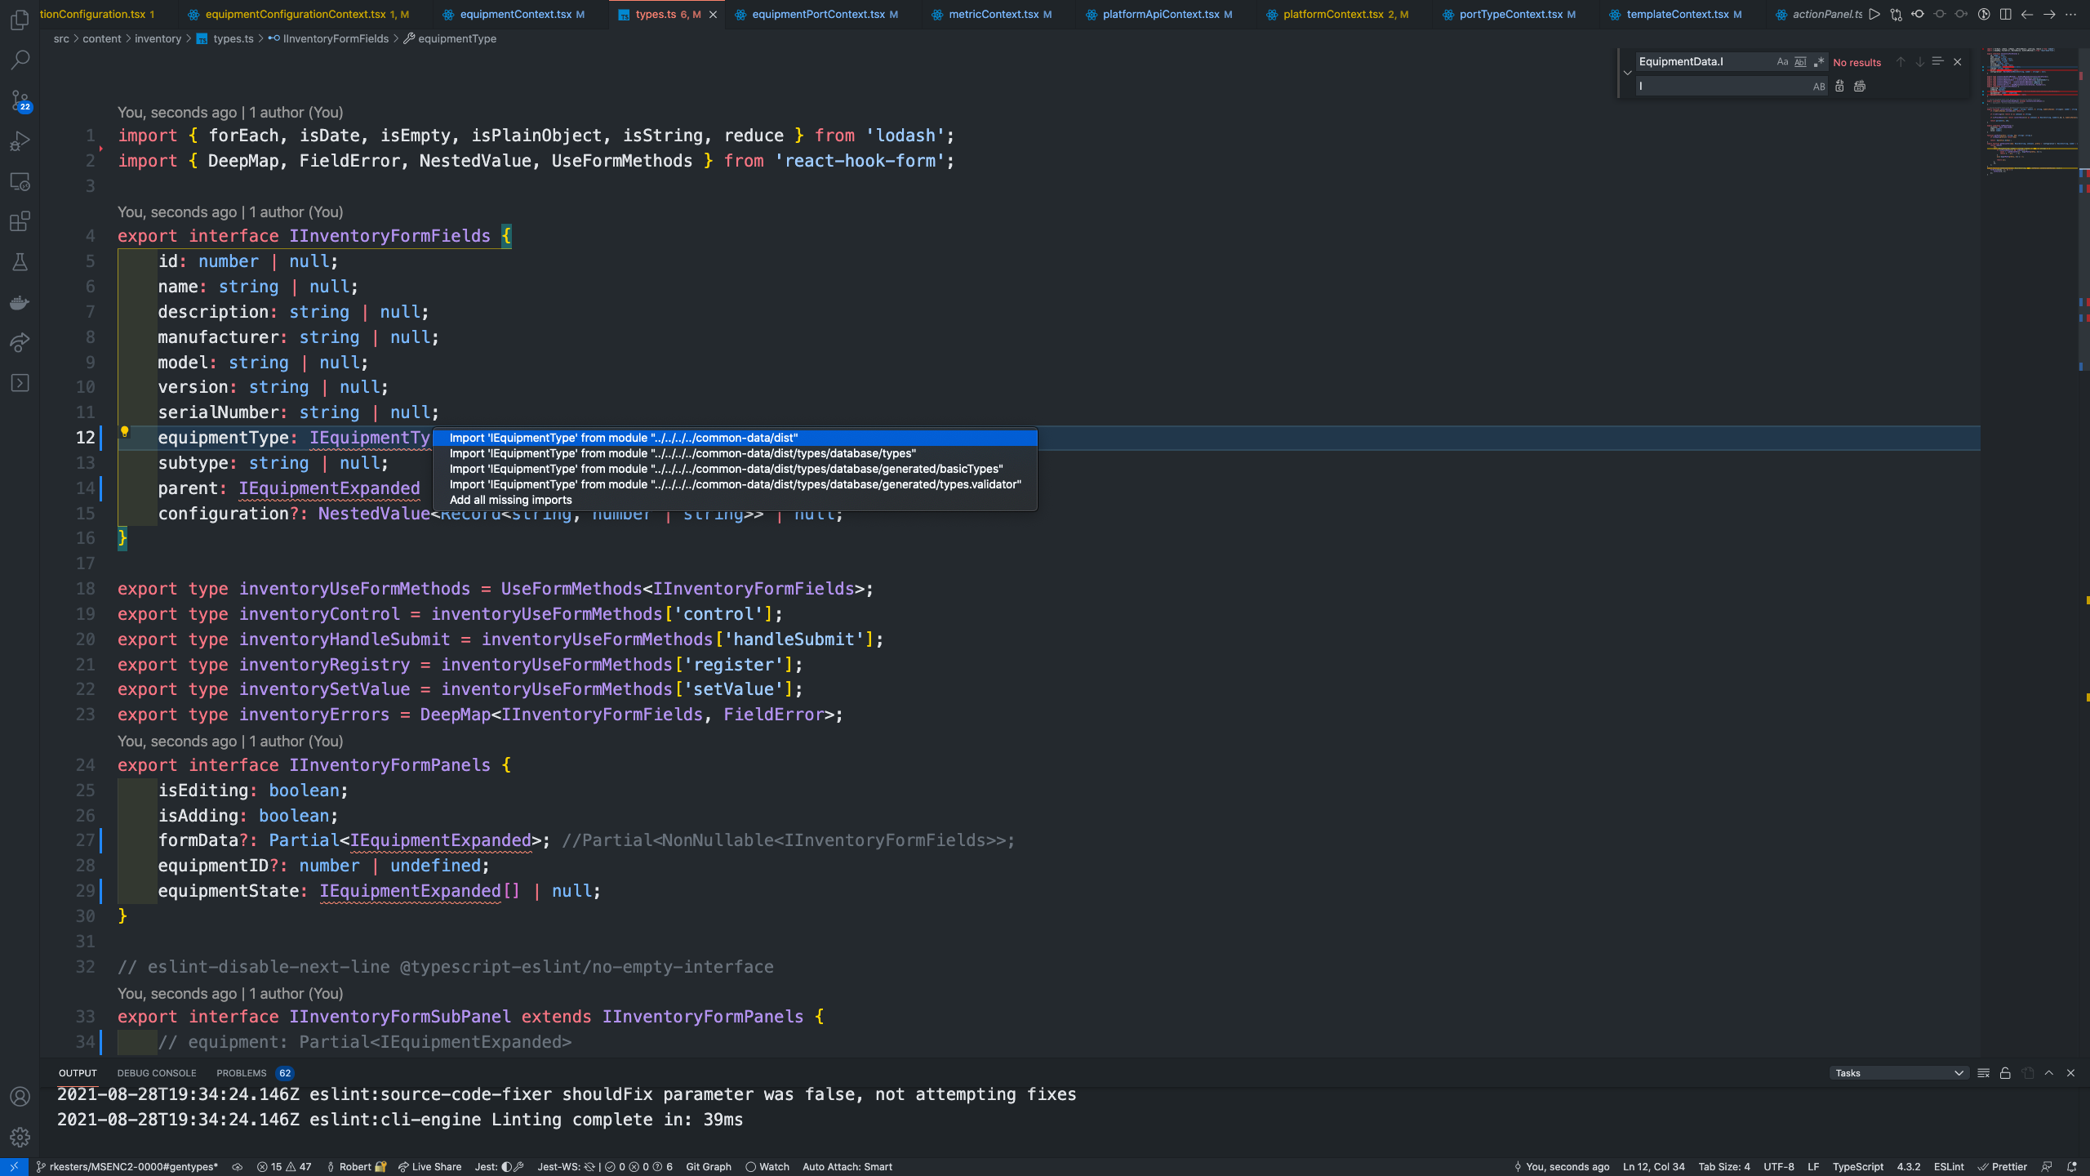This screenshot has height=1176, width=2090.
Task: Open the Docker sidebar view
Action: 20,302
